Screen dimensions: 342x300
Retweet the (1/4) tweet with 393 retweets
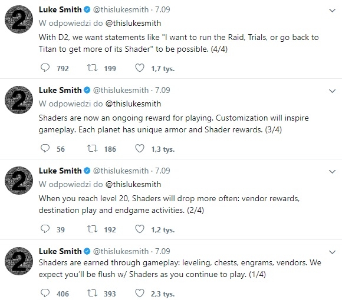click(x=92, y=293)
